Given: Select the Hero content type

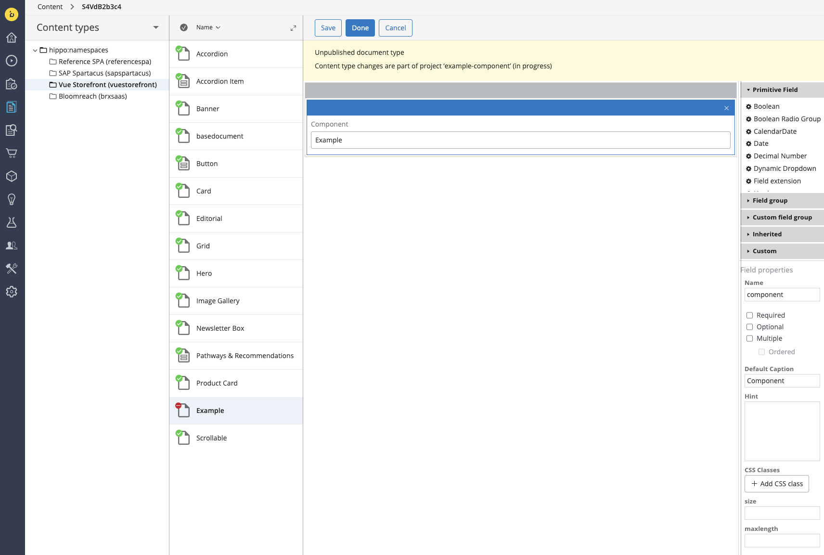Looking at the screenshot, I should [204, 273].
